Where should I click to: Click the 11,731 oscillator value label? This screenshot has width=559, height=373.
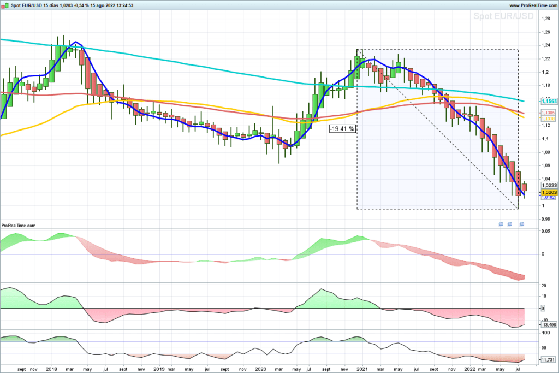click(x=548, y=360)
